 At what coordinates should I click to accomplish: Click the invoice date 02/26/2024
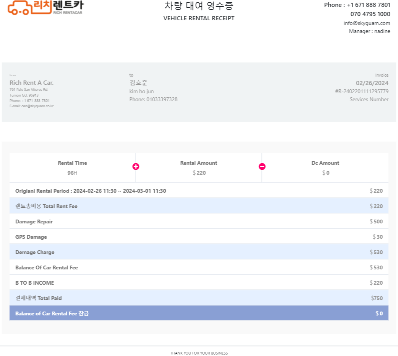[x=372, y=83]
